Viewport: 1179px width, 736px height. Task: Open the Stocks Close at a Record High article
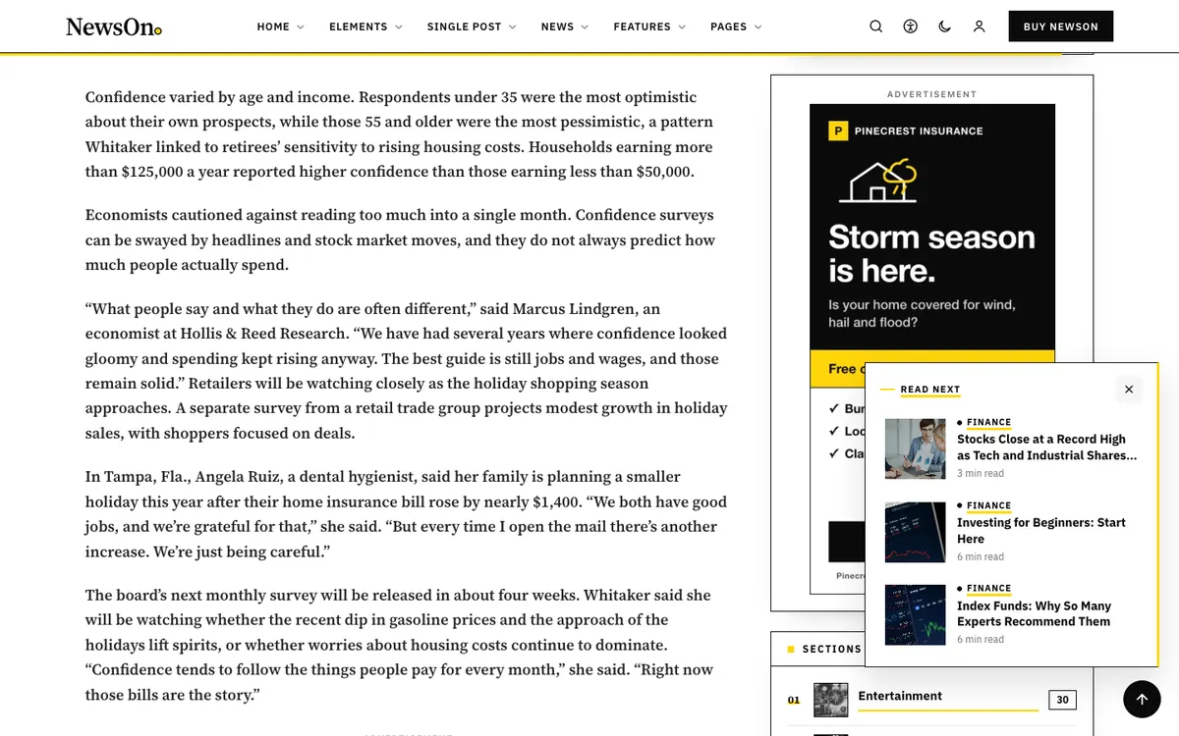coord(1047,447)
